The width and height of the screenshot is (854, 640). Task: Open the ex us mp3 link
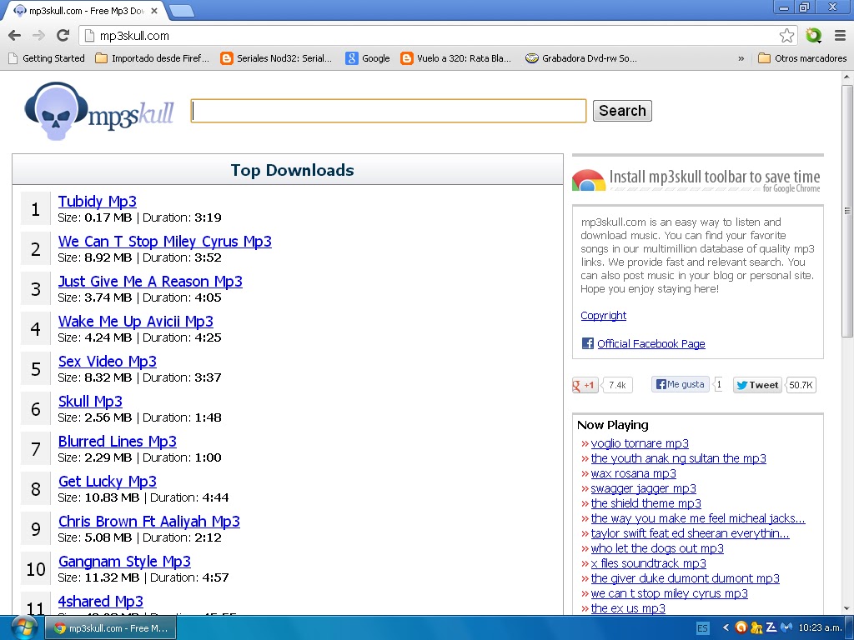tap(628, 608)
